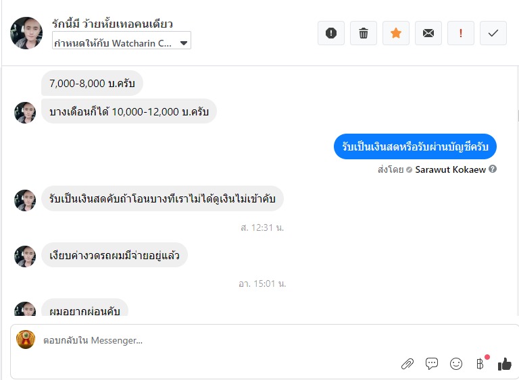The image size is (519, 380).
Task: Click the '7,000-8,000 บ.ครับ' message bubble
Action: pos(92,84)
